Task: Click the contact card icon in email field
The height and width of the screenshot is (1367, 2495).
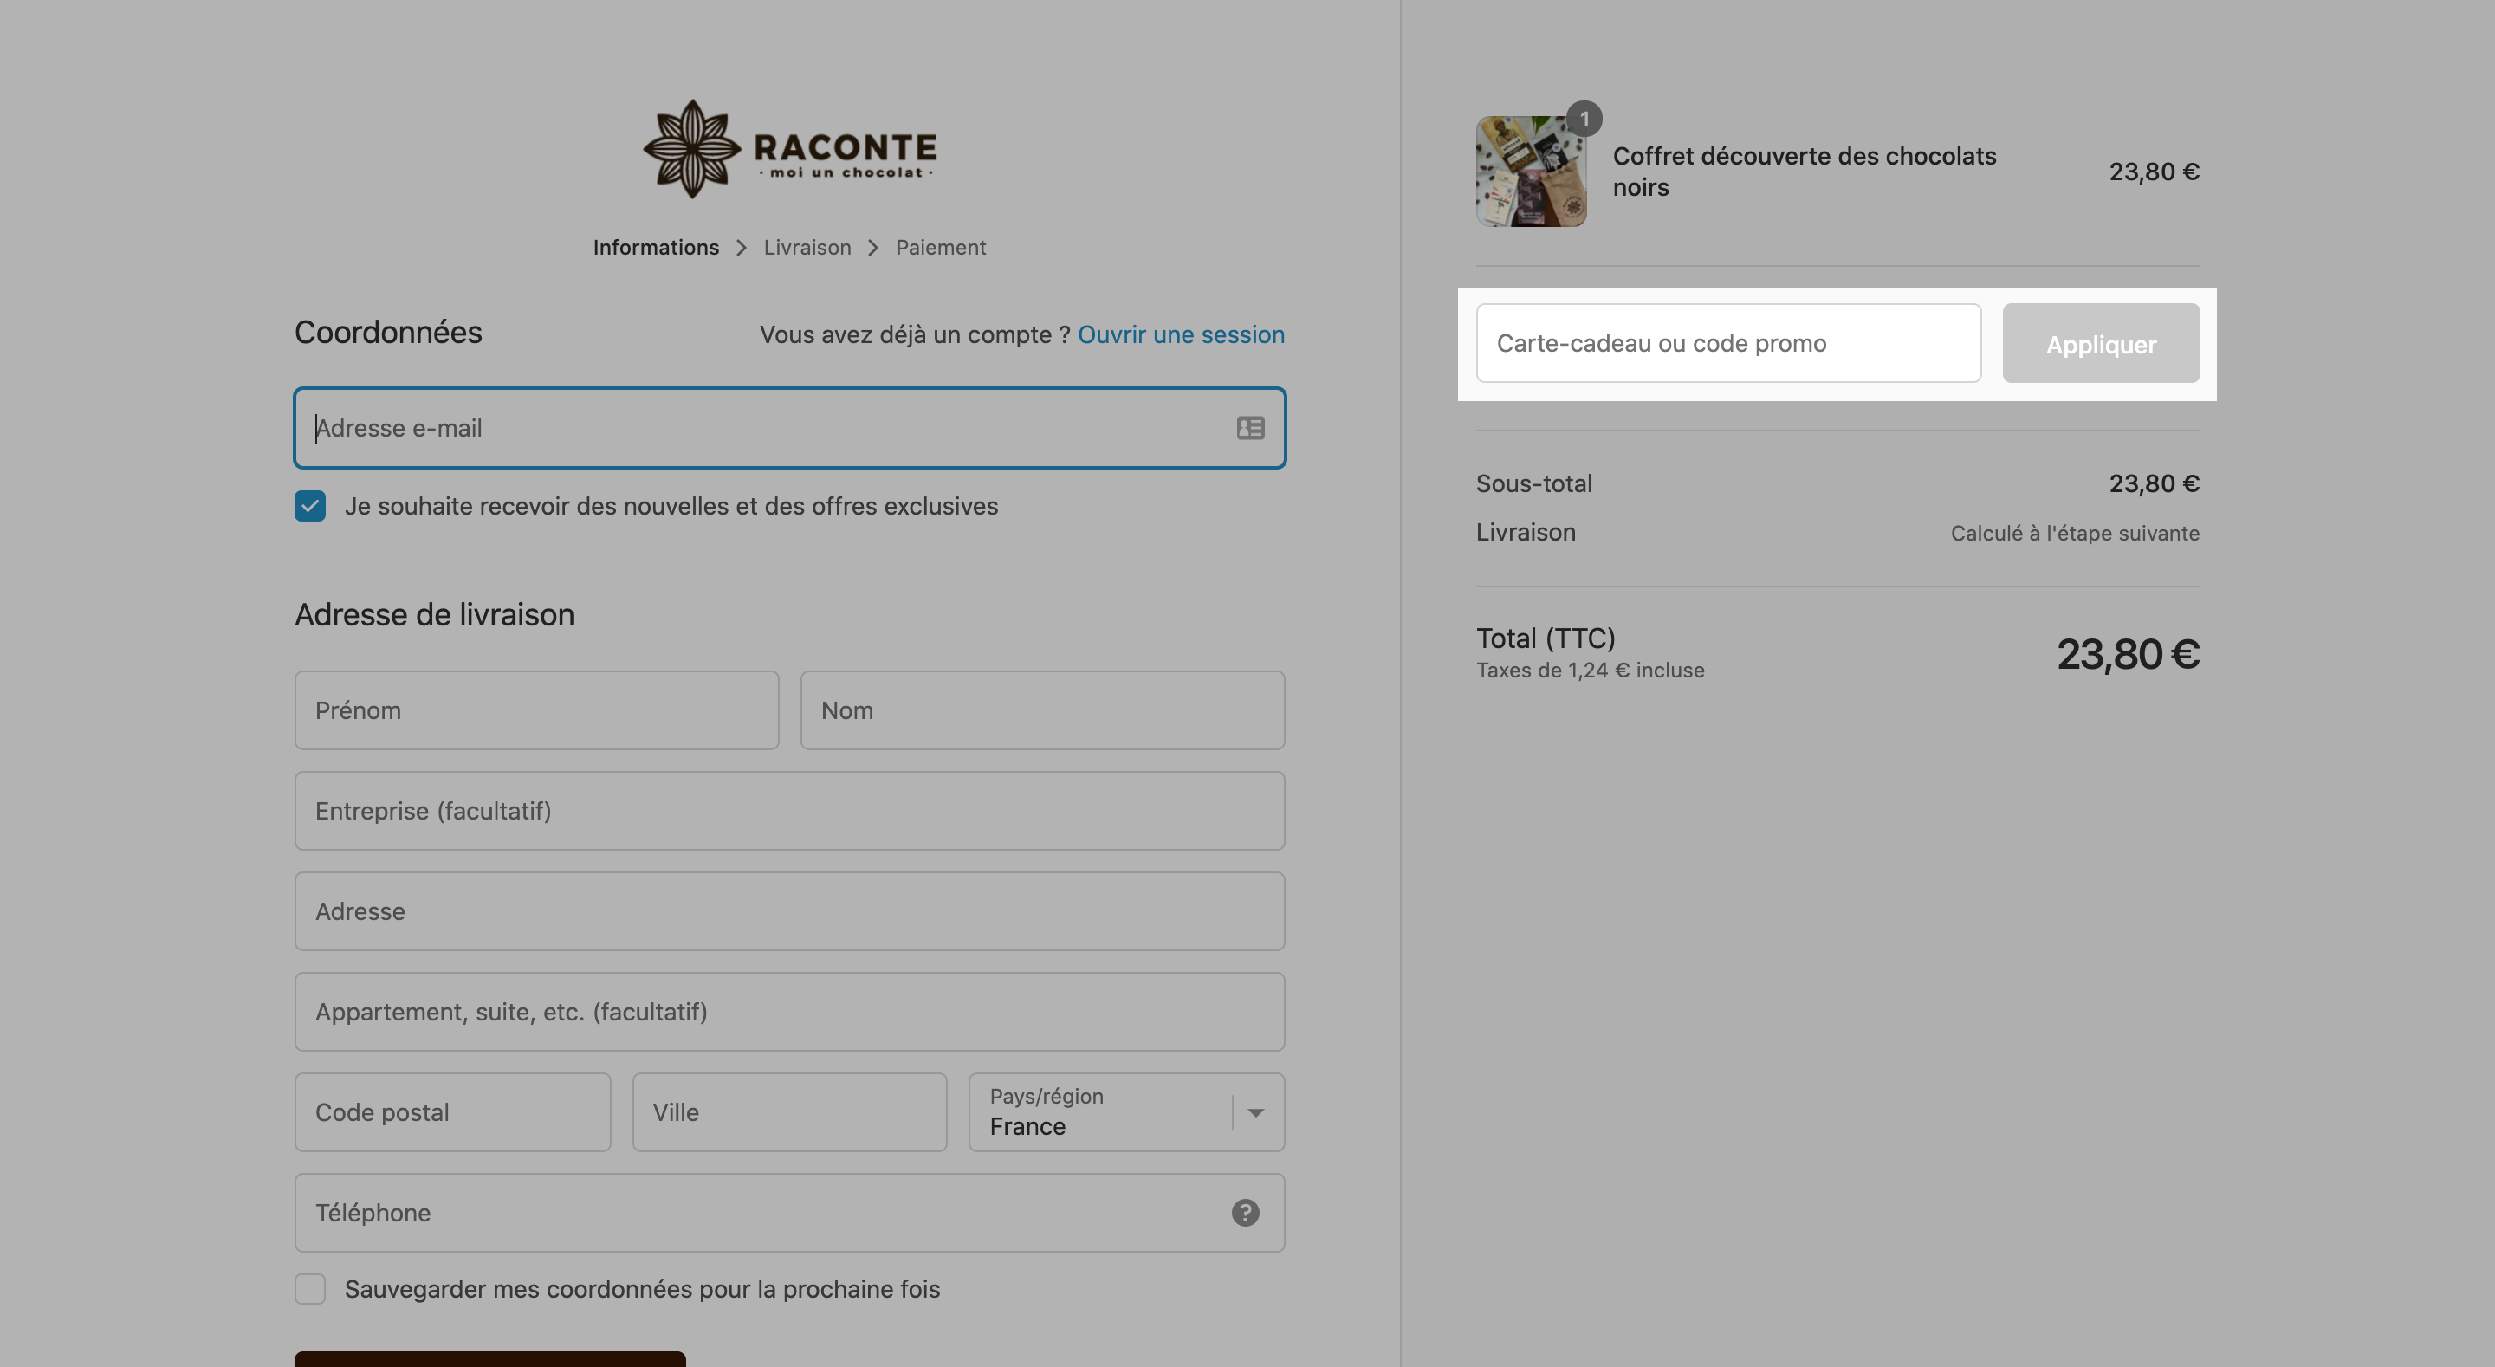Action: click(1250, 428)
